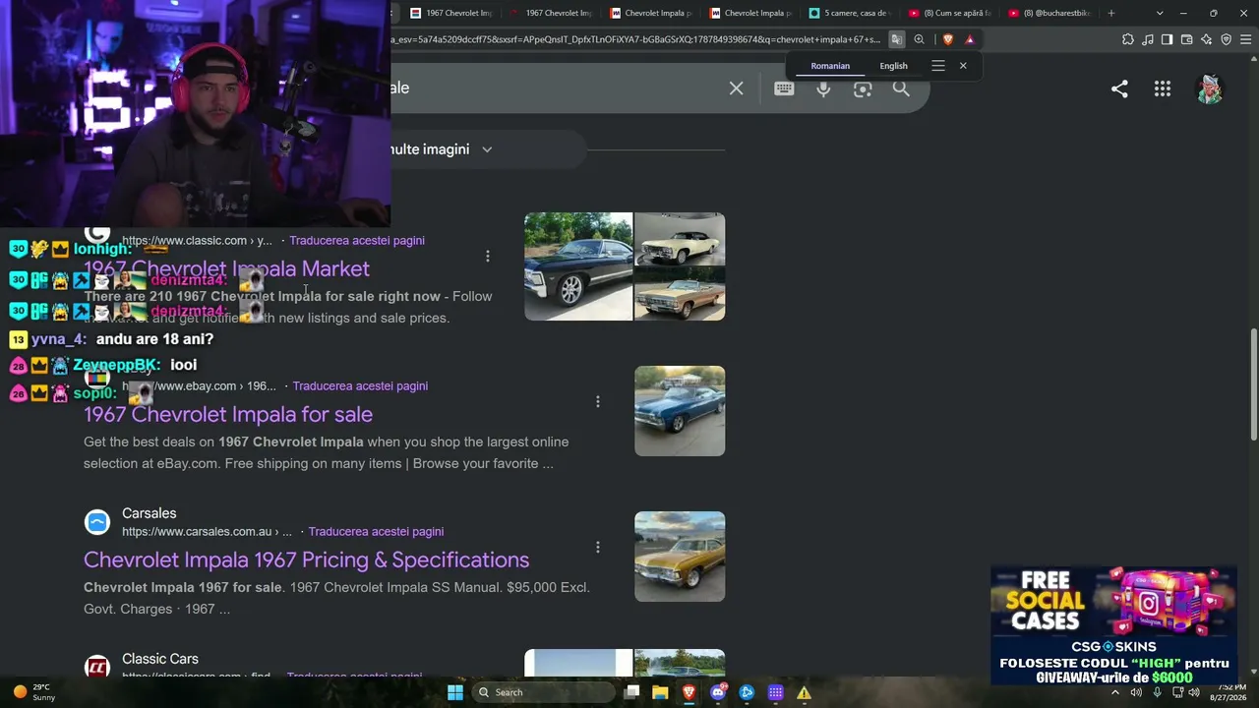The width and height of the screenshot is (1259, 708).
Task: Open the Brave Shields lion icon
Action: (x=947, y=39)
